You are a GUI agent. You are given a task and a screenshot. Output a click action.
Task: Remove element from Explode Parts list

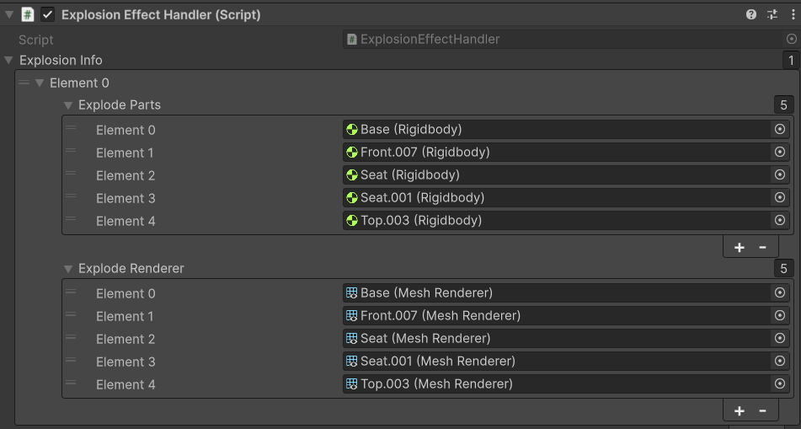click(x=763, y=247)
